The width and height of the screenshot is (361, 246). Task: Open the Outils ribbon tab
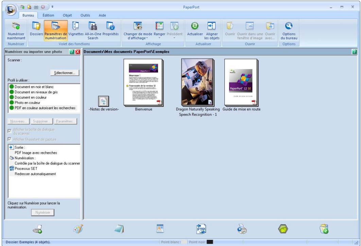[85, 15]
